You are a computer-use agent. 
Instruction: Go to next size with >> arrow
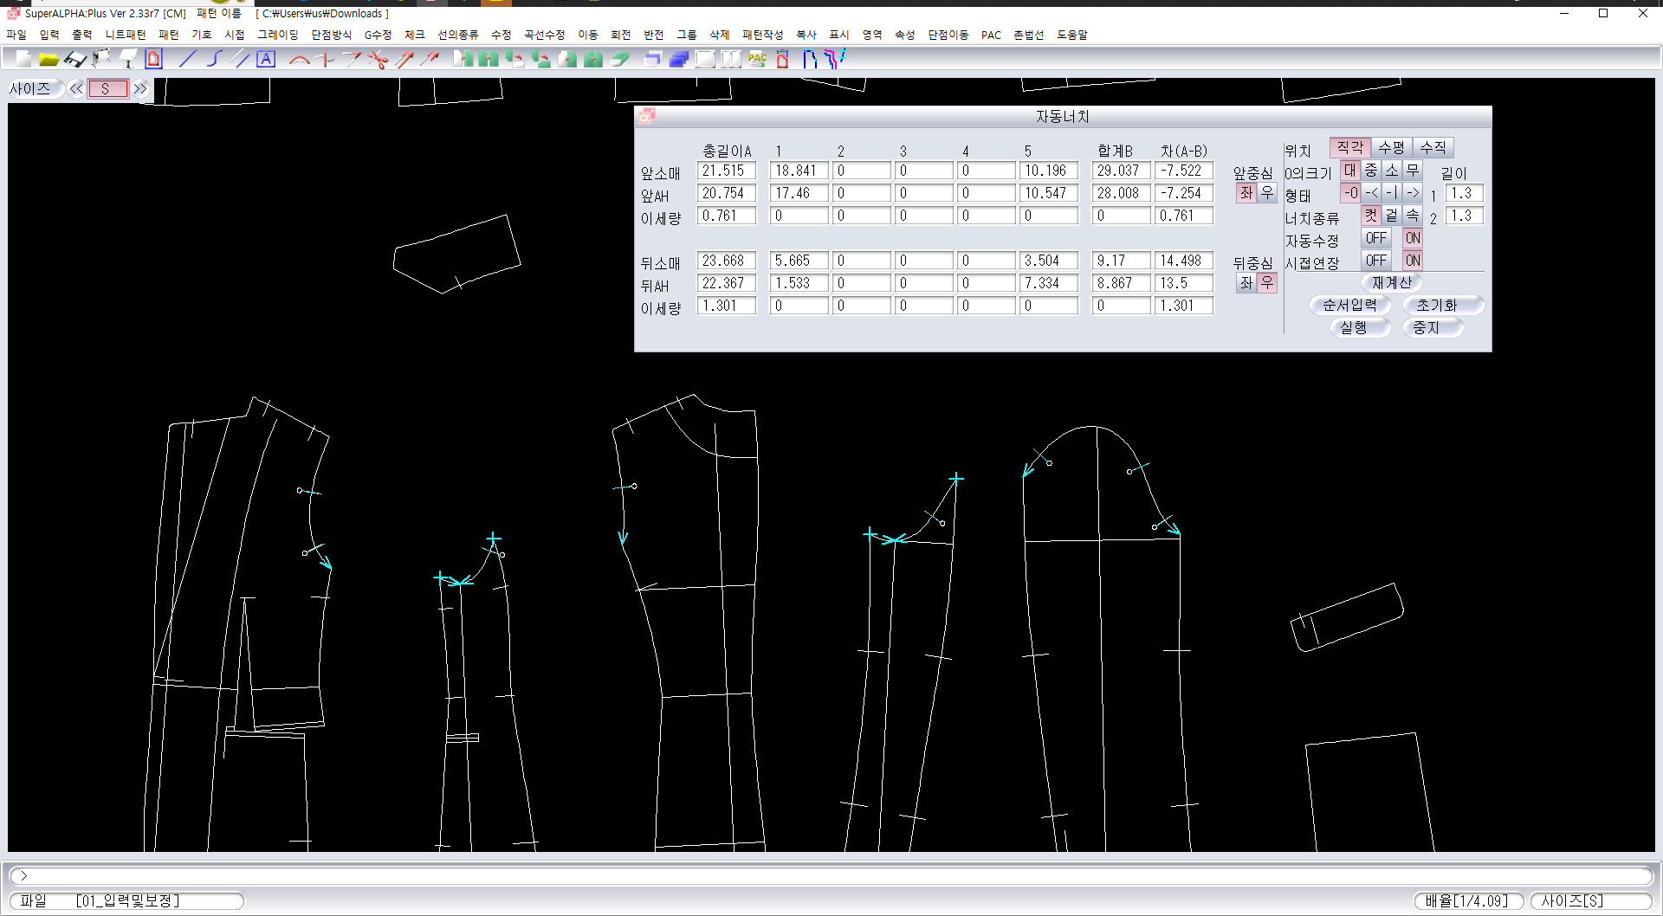click(x=140, y=88)
